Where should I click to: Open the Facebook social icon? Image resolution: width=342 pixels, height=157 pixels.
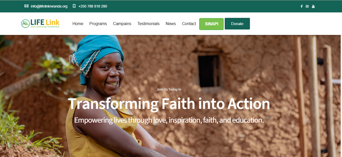[301, 6]
